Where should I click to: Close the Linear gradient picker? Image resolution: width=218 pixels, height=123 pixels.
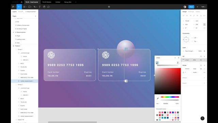click(x=178, y=58)
